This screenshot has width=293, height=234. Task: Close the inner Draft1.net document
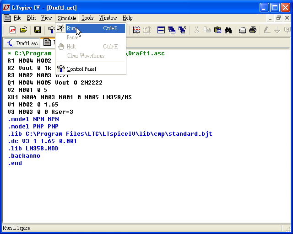coord(287,18)
